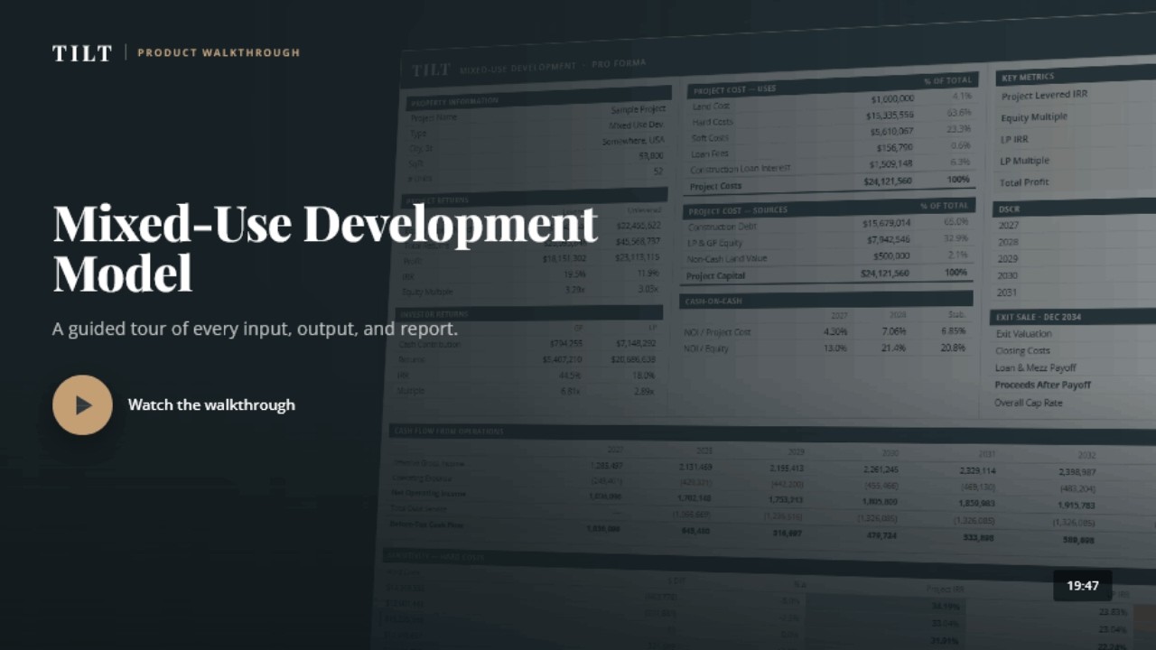Click the 'Mixed-Use Development Model' title

[325, 248]
